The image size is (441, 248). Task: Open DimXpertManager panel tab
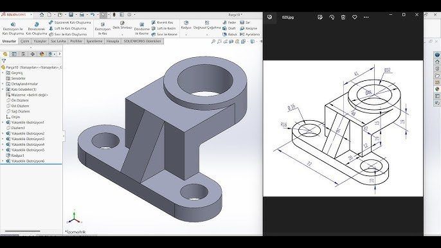click(33, 54)
